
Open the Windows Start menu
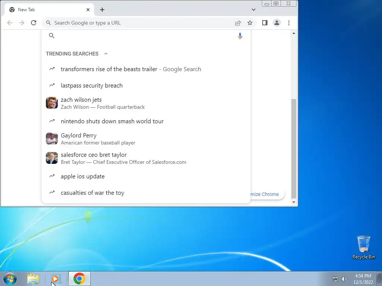10,279
